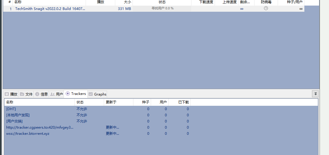Sort trackers by 更新于 column header
The image size is (329, 155).
(118, 102)
